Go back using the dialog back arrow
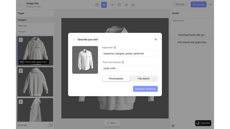230x129 pixels. coord(74,40)
